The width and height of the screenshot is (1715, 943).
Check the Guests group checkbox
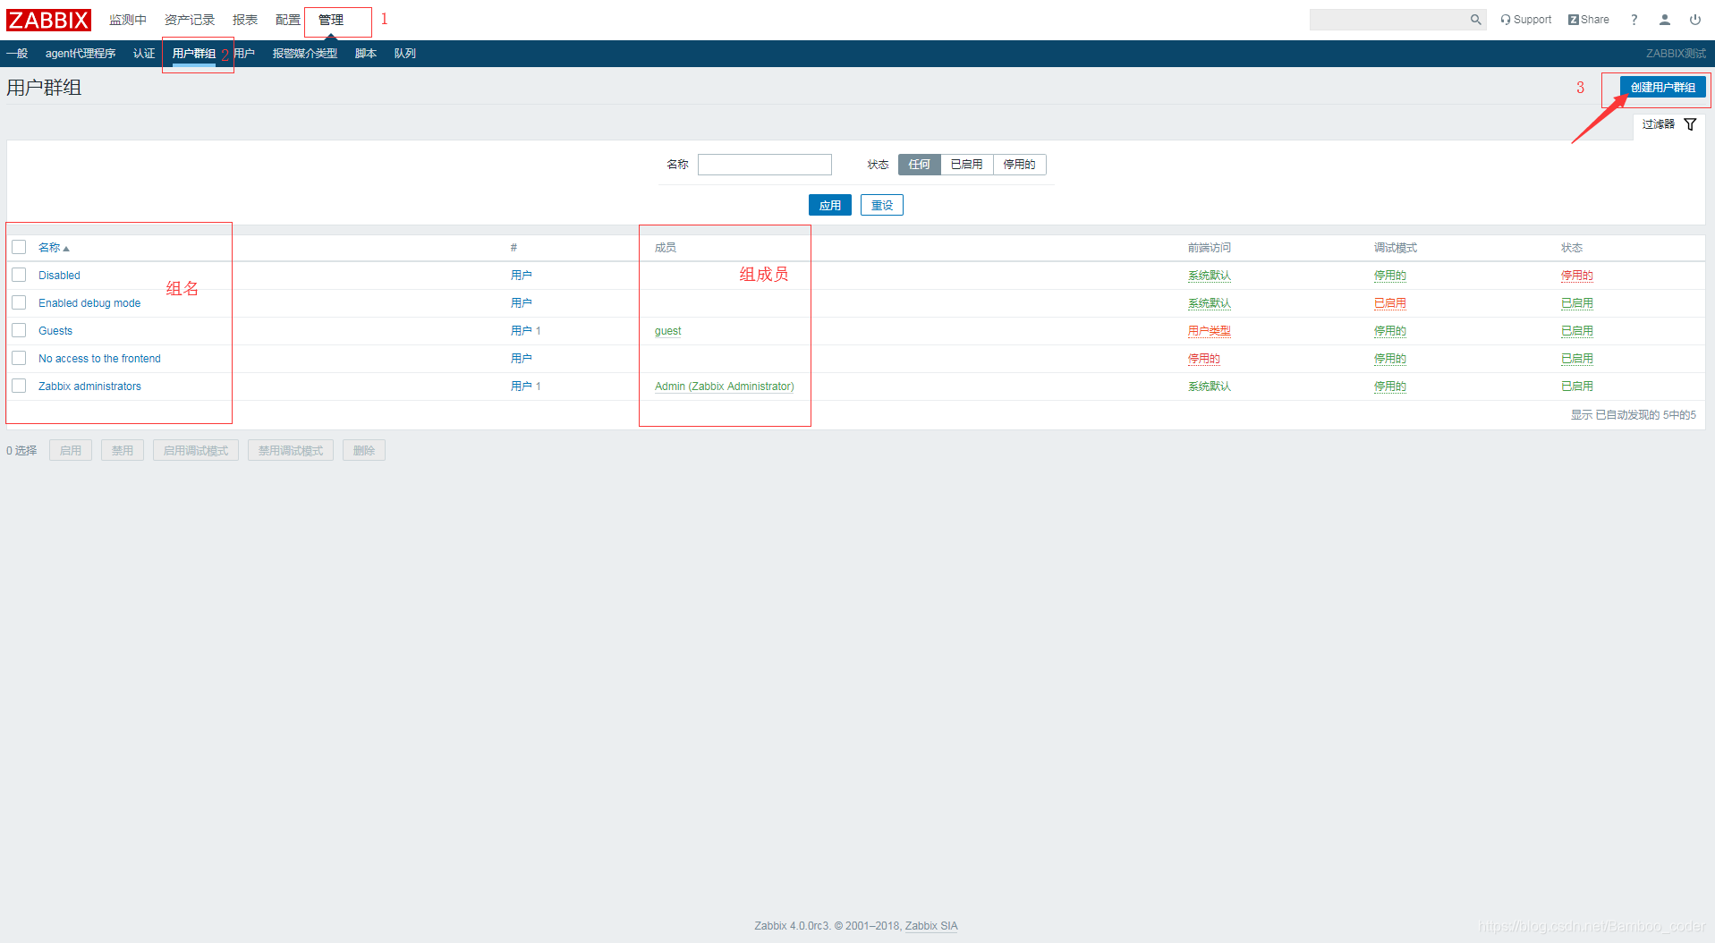pyautogui.click(x=19, y=330)
